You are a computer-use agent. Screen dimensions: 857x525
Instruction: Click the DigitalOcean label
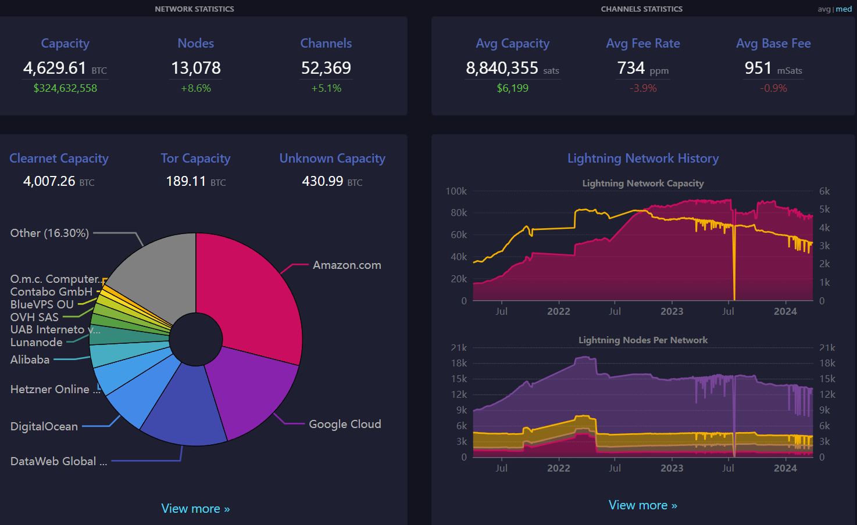click(x=44, y=426)
